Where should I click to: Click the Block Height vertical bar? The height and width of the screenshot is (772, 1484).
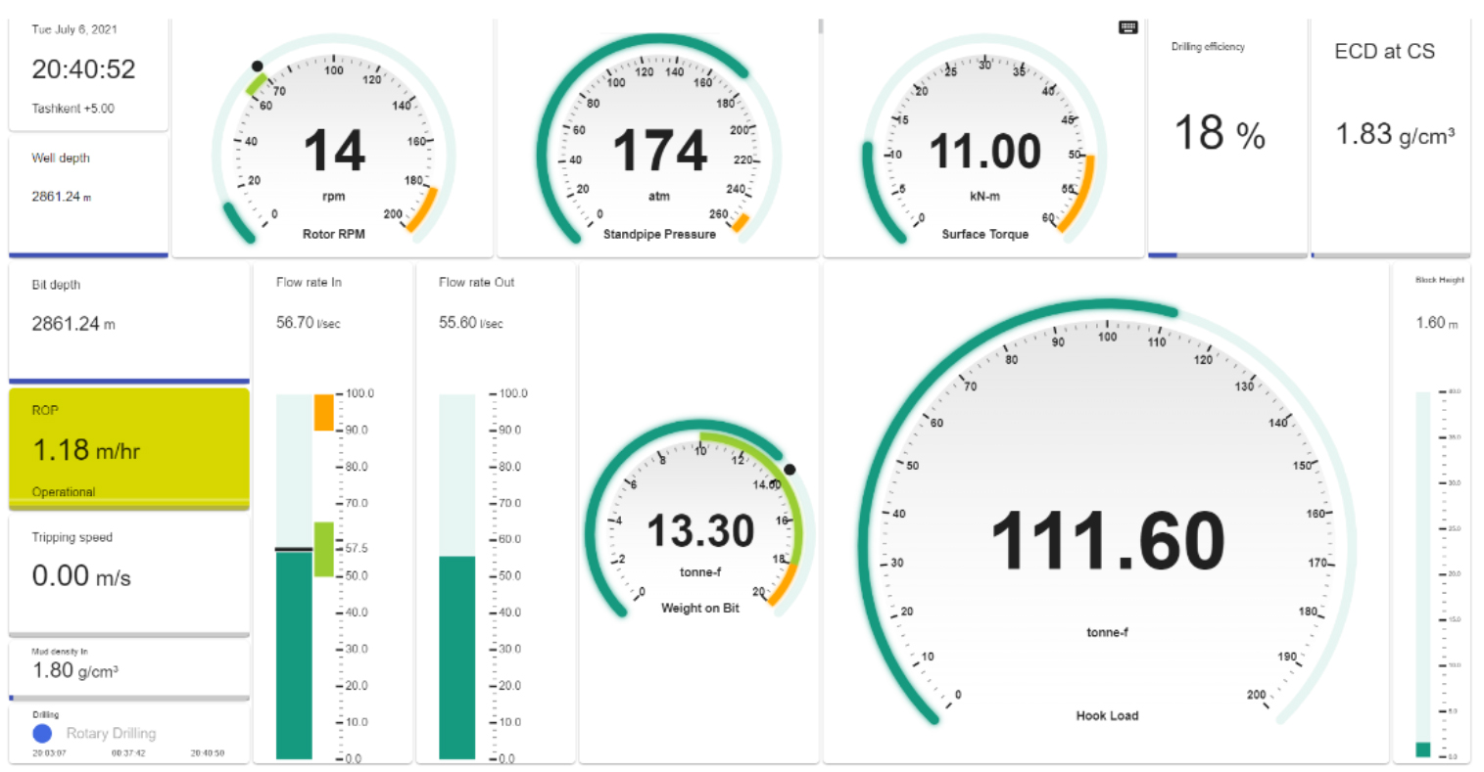point(1423,575)
